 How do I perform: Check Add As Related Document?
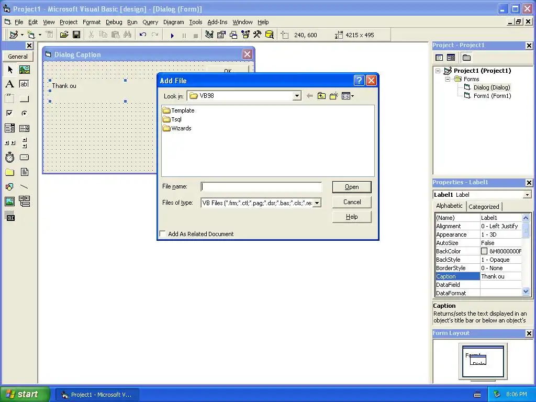[x=163, y=234]
